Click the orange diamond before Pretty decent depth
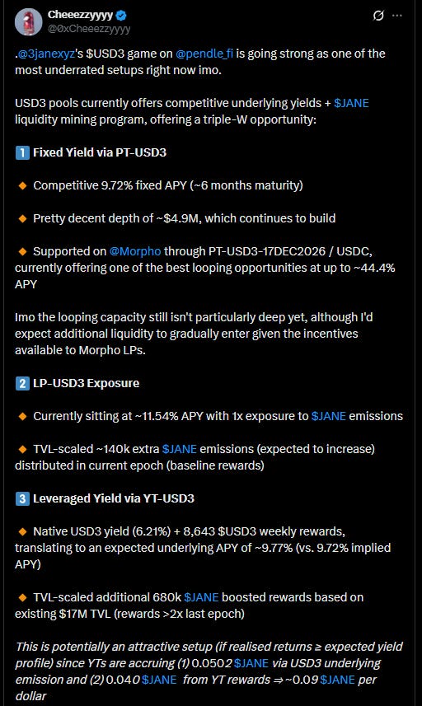 (22, 218)
